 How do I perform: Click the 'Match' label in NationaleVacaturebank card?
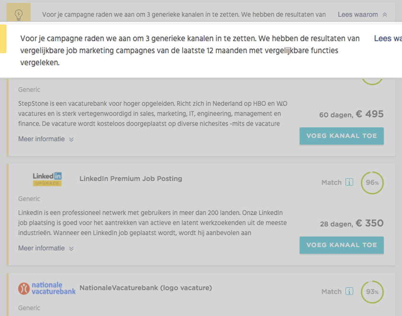pyautogui.click(x=332, y=292)
